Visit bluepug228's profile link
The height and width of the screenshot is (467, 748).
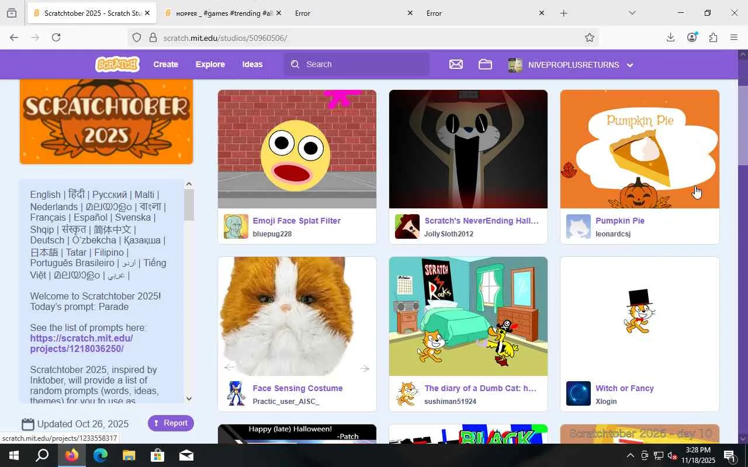[x=272, y=234]
